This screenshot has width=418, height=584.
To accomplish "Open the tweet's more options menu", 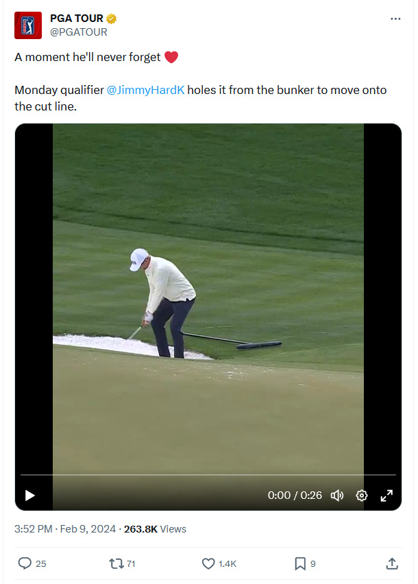I will [x=395, y=19].
